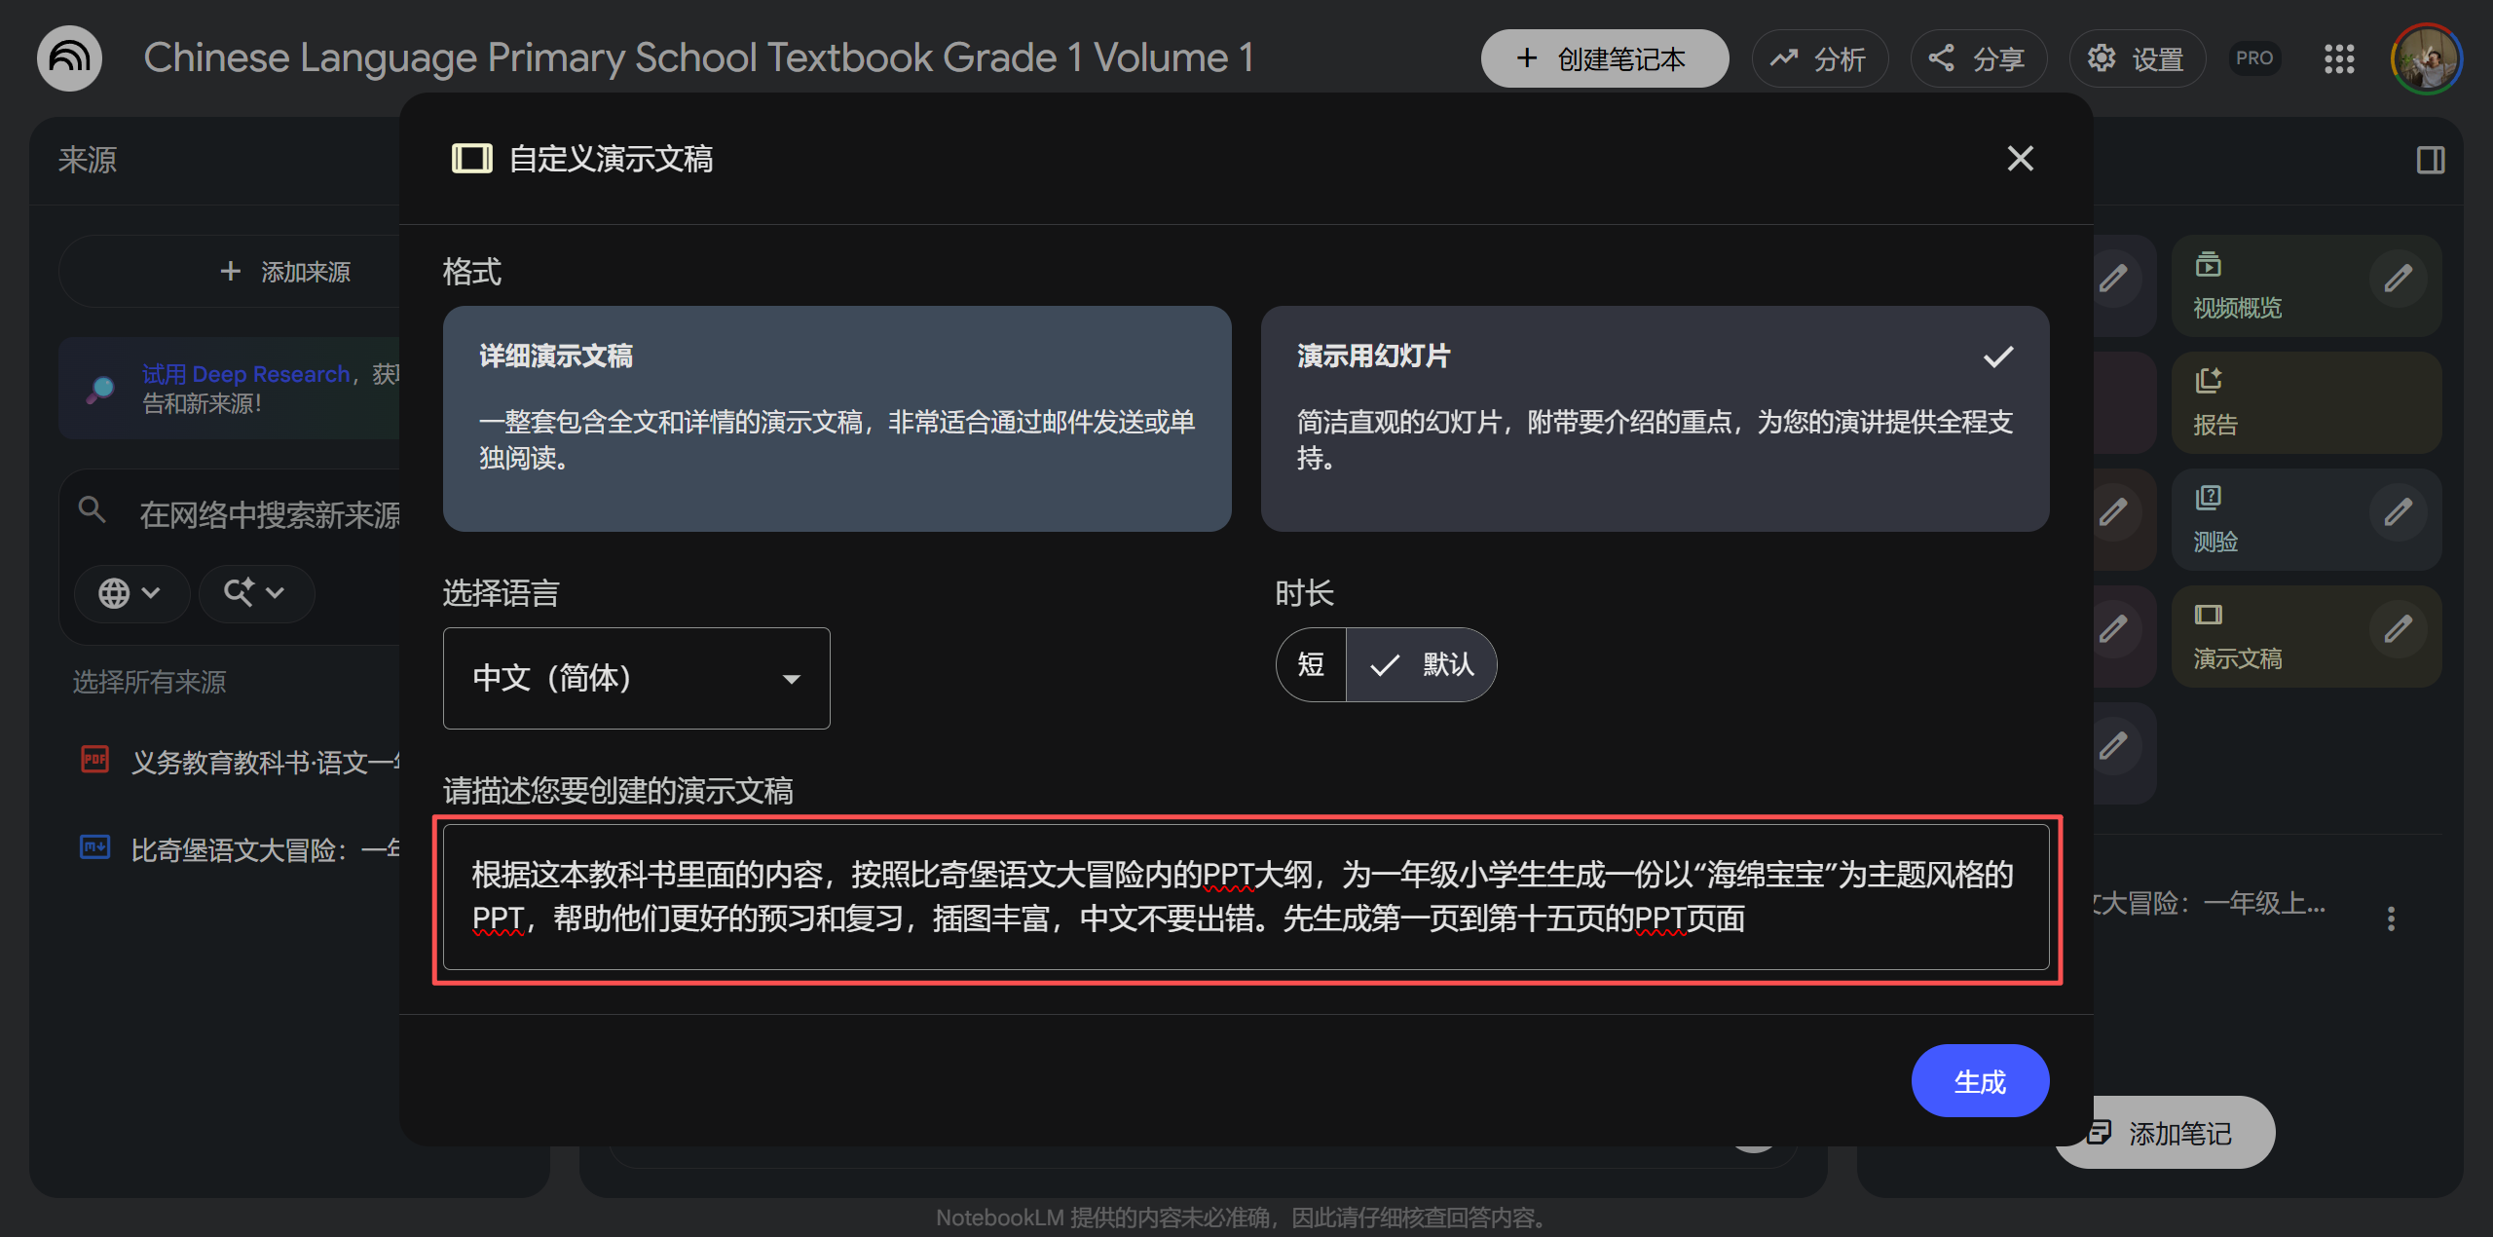Open the 中文（简体）language dropdown

pos(635,678)
